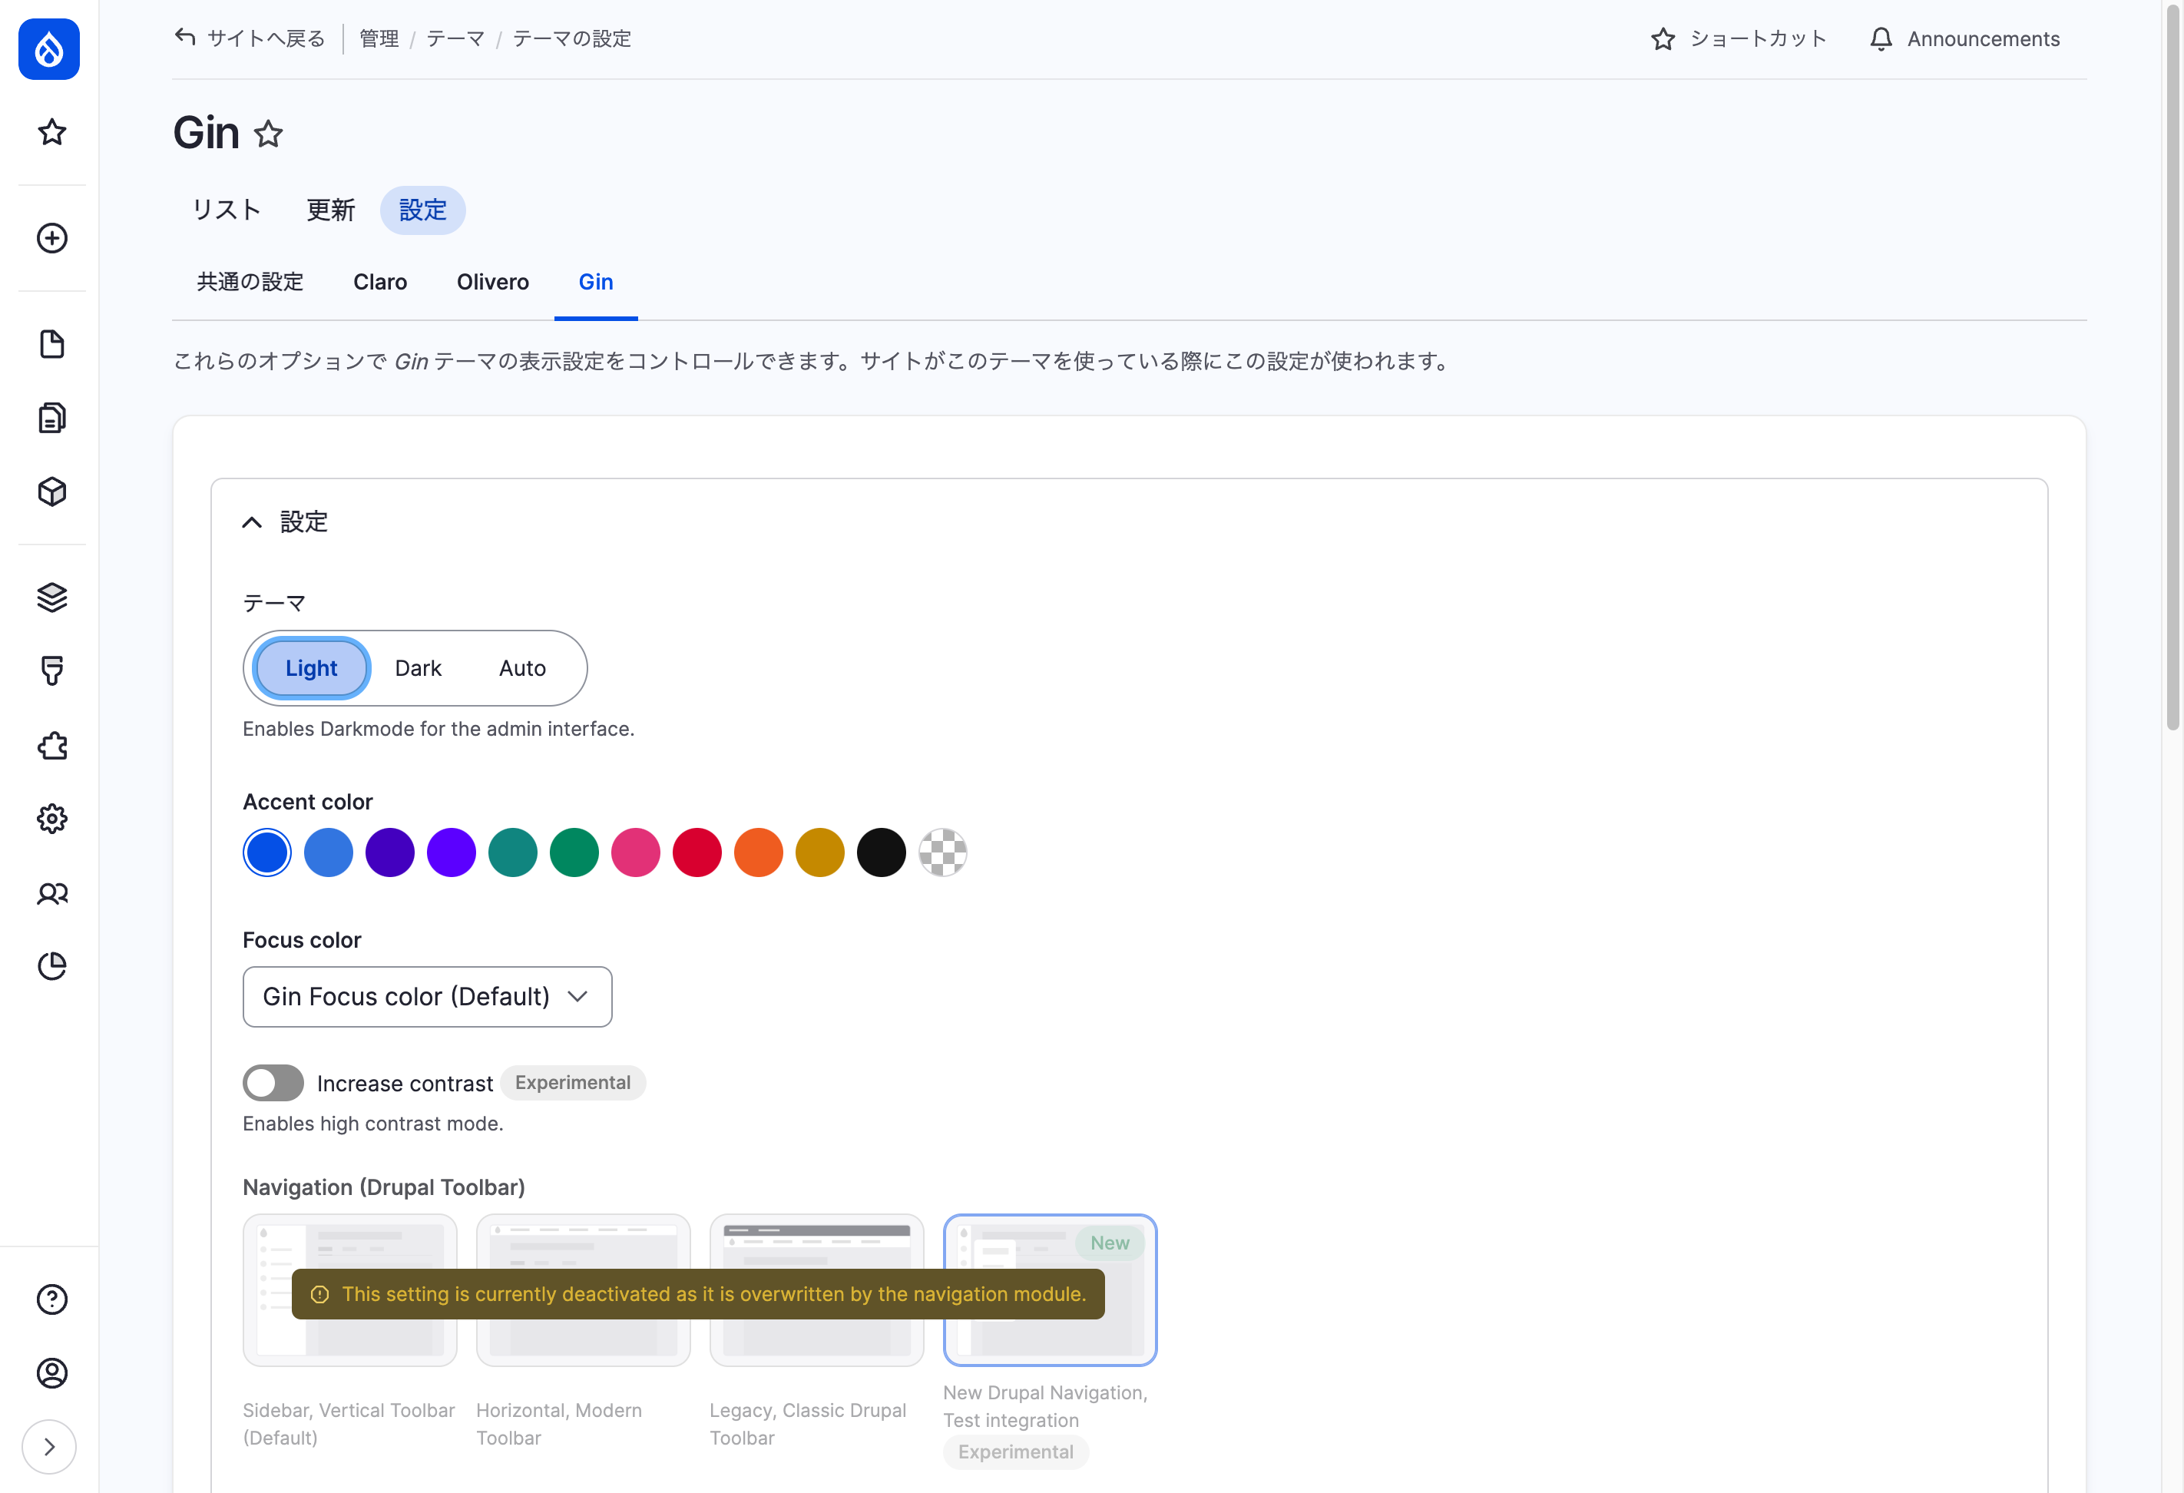
Task: Open the Configuration gear icon in sidebar
Action: tap(51, 819)
